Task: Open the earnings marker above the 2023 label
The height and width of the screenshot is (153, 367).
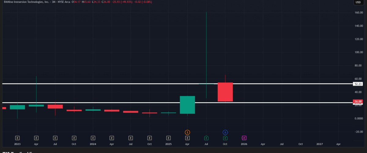Action: click(17, 138)
